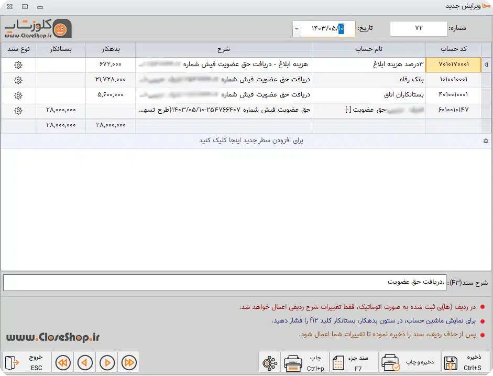
Task: Click the خروج ESC exit button
Action: [x=27, y=362]
